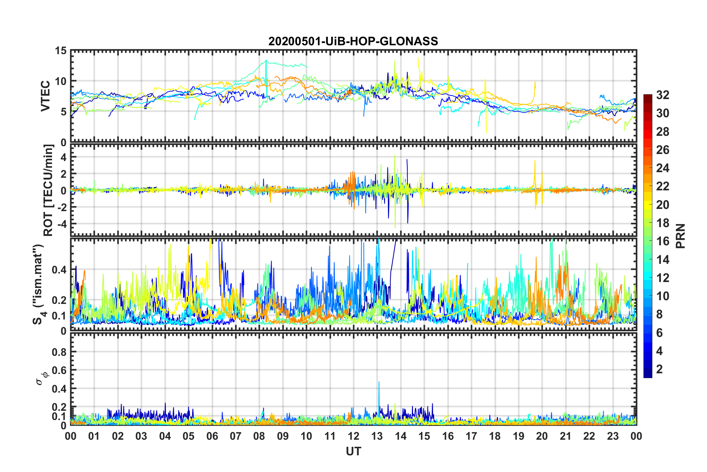Screen dimensions: 707x472
Task: Click sigma phi axis tick 0.8
Action: point(59,352)
